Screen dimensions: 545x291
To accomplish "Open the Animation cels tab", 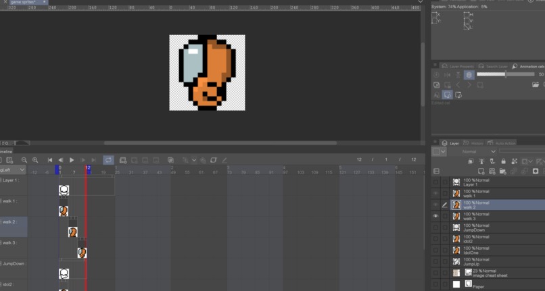I will [x=528, y=66].
